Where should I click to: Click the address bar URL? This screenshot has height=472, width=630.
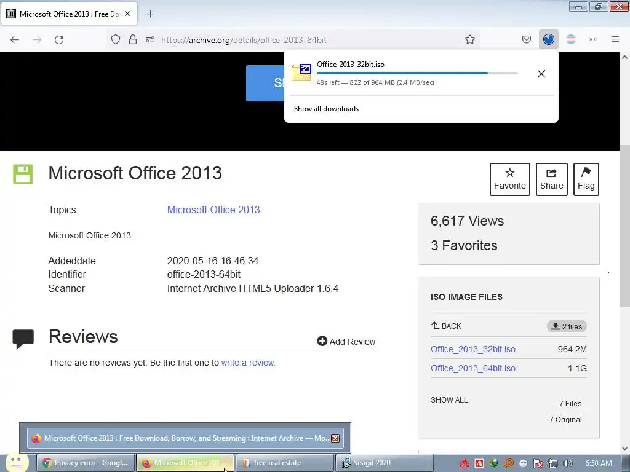[244, 40]
